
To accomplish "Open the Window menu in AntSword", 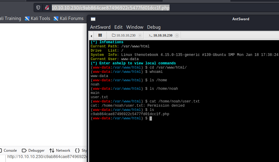I will pyautogui.click(x=135, y=27).
